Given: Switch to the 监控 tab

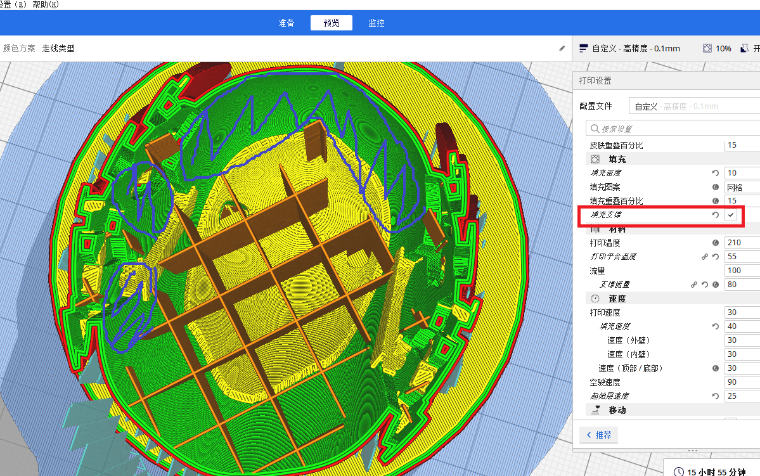Looking at the screenshot, I should 377,23.
